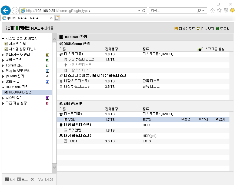The height and width of the screenshot is (191, 237).
Task: Select highlighted HDD/RAID 관리 submenu item
Action: pos(27,92)
